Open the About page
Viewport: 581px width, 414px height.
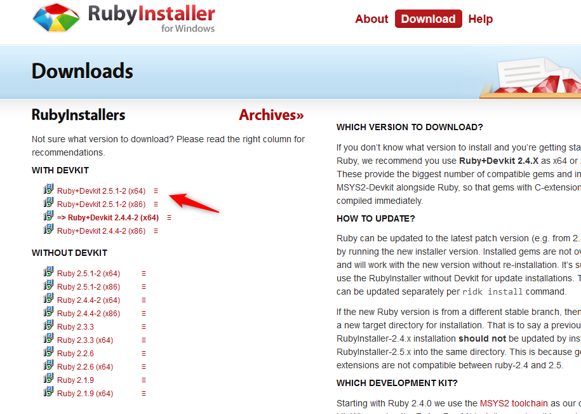371,19
